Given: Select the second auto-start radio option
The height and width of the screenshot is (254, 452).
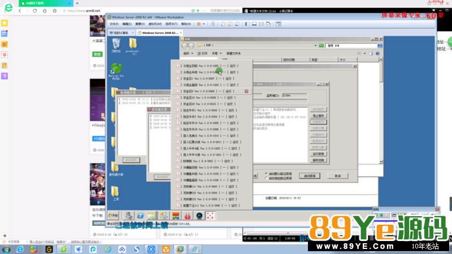Looking at the screenshot, I should click(x=266, y=178).
